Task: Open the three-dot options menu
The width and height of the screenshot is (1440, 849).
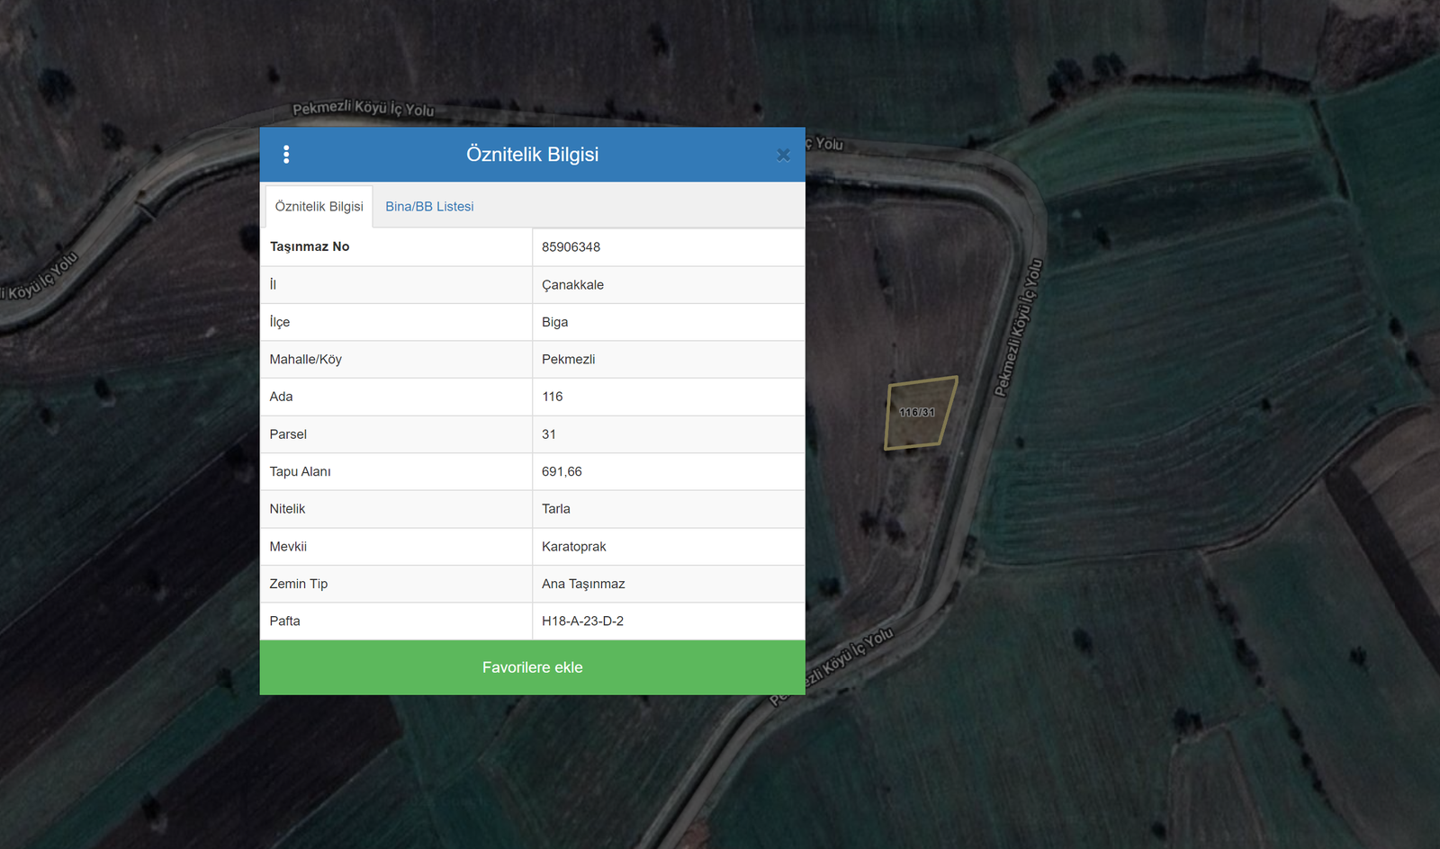Action: [x=286, y=155]
